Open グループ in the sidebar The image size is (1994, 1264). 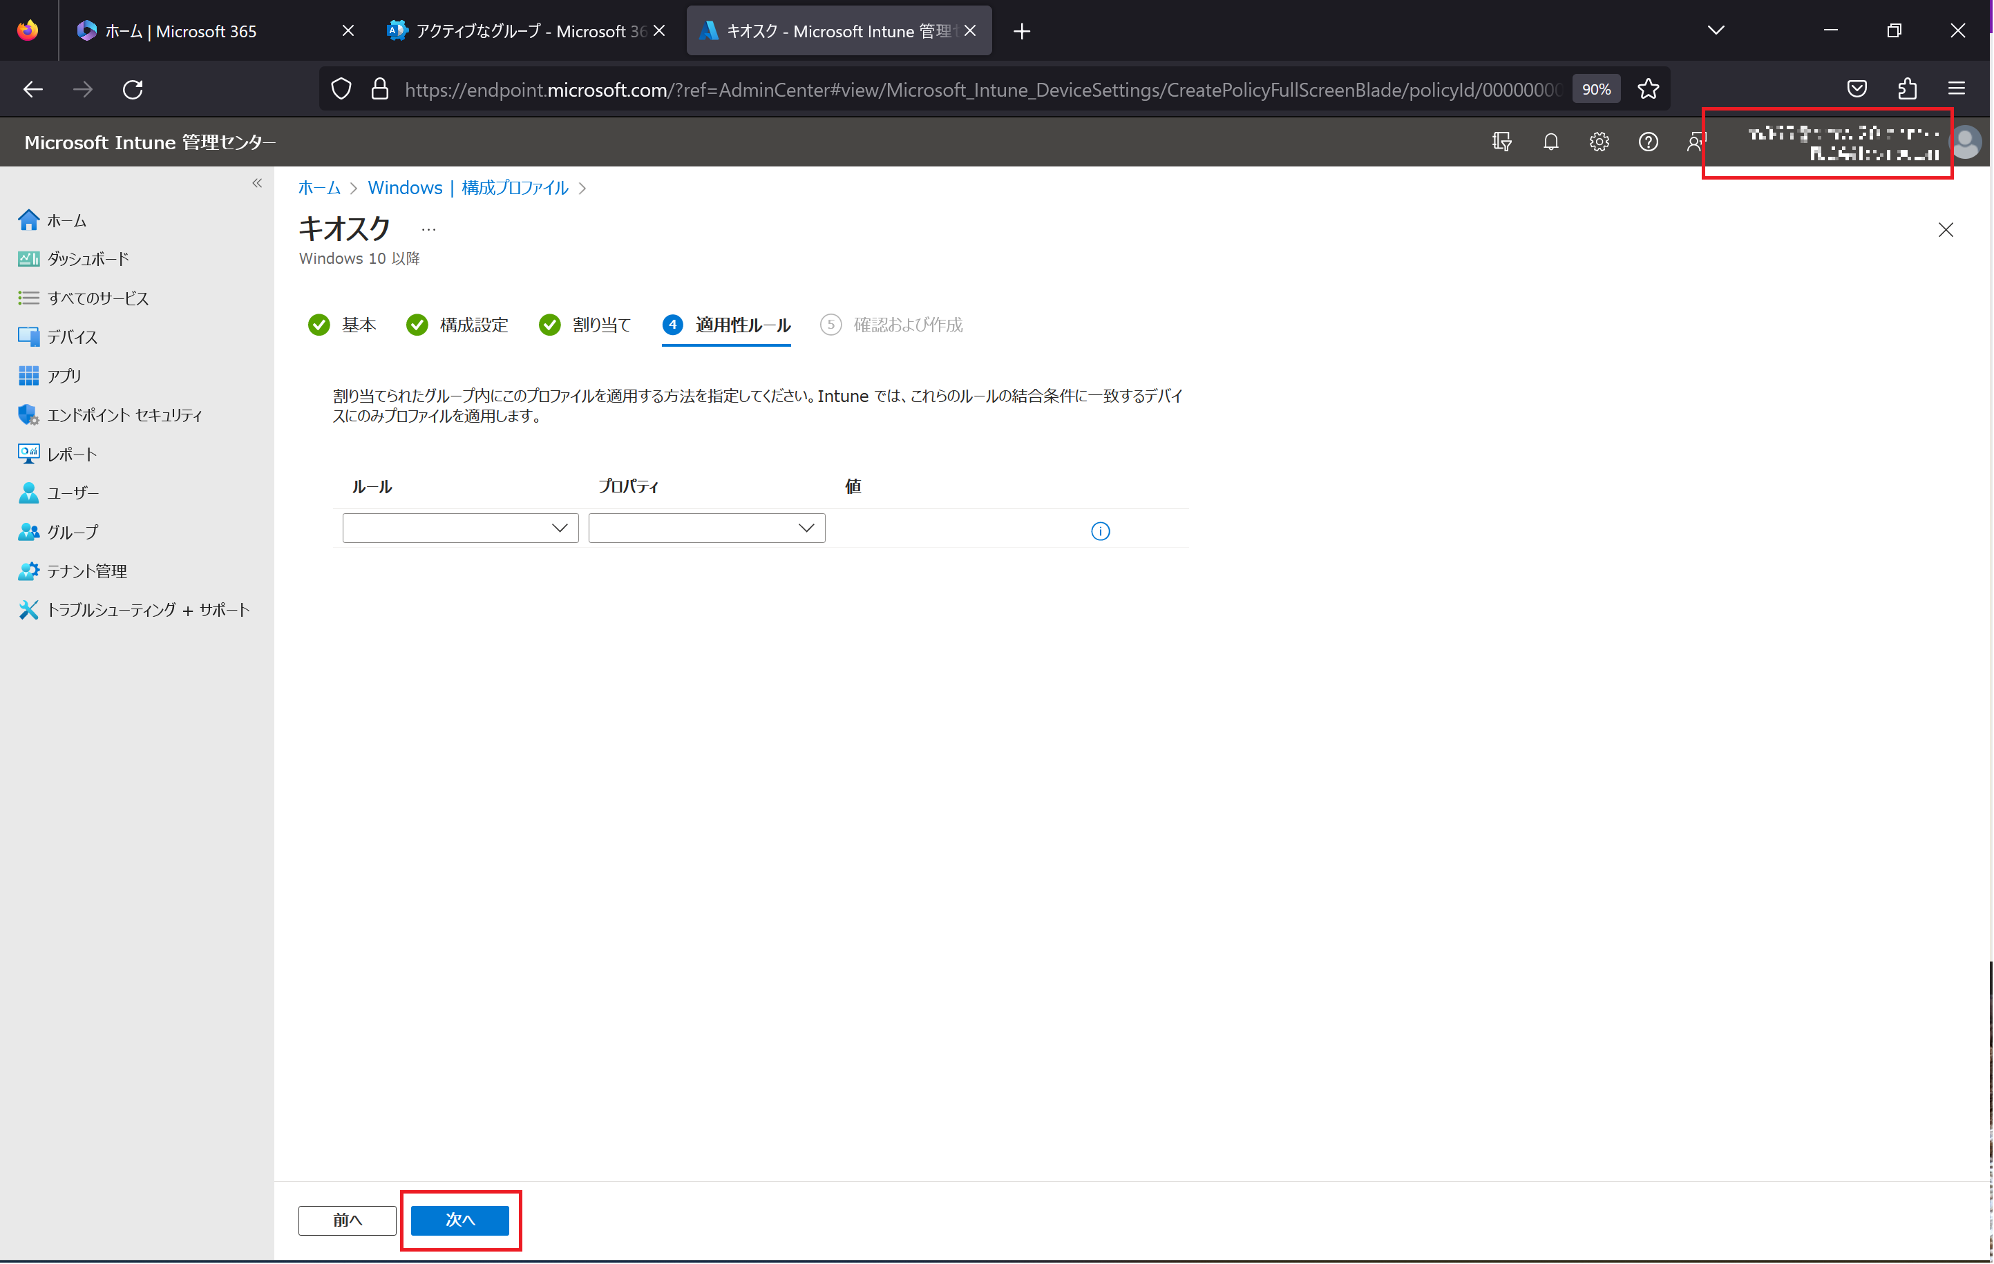click(x=58, y=531)
